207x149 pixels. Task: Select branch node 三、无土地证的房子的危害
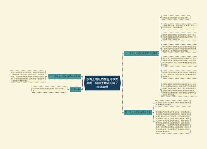pos(138,113)
